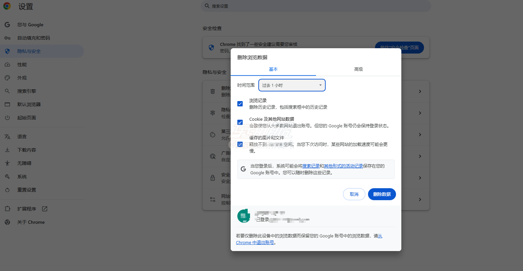Click the Chrome logo beside 设置
Viewport: 523px width, 271px height.
point(7,6)
